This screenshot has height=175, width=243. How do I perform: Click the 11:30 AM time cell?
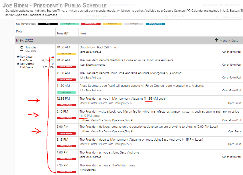pyautogui.click(x=63, y=86)
